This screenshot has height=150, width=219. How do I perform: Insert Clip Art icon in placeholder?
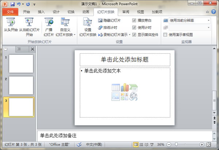(124, 96)
